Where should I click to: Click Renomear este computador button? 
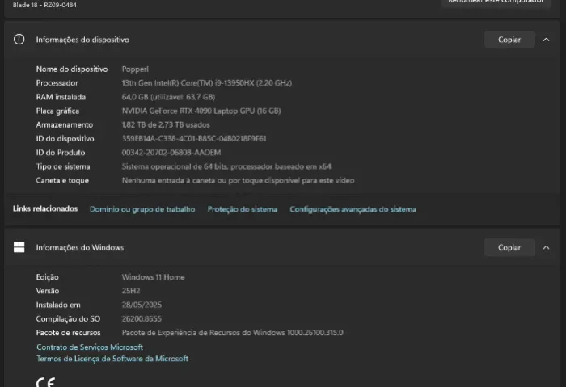(496, 2)
